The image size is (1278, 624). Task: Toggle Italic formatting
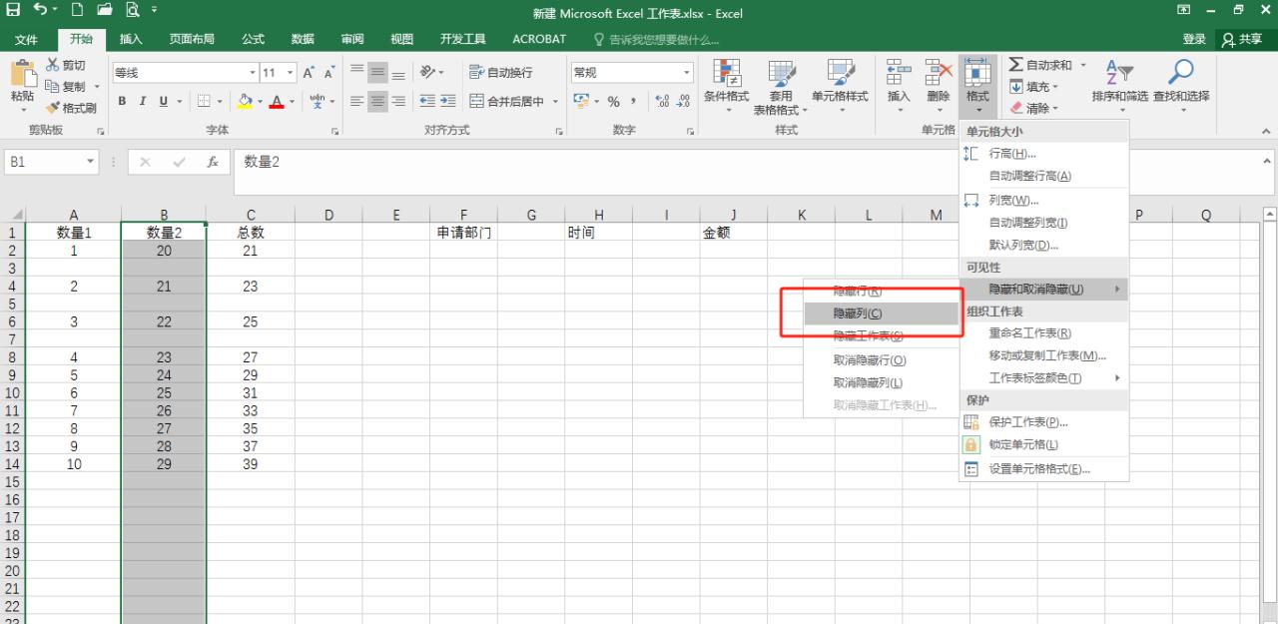tap(143, 101)
